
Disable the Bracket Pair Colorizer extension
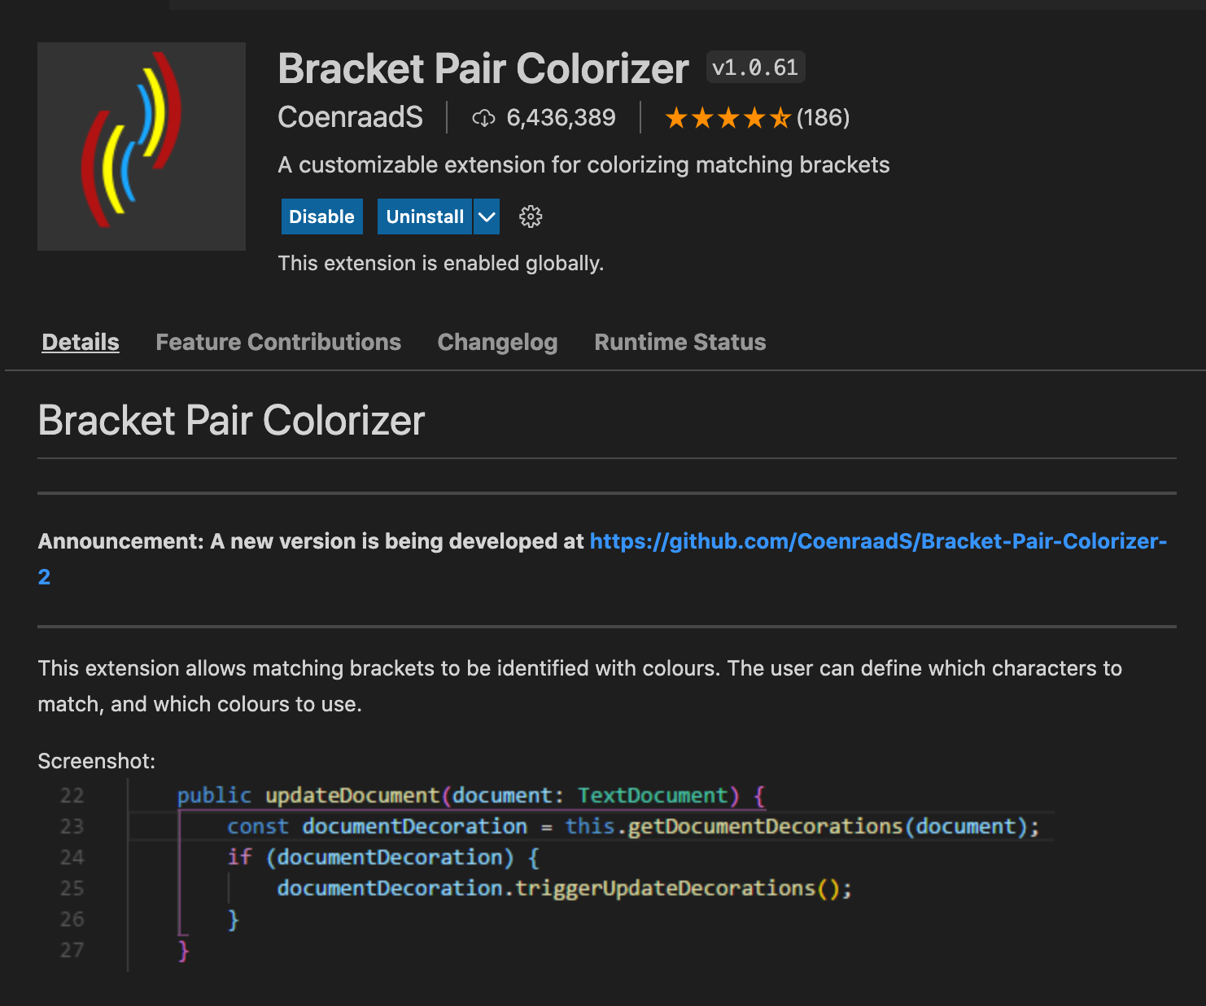322,217
